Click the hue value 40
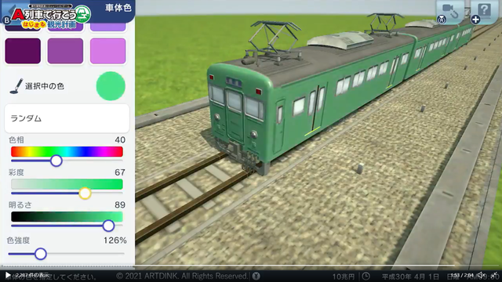This screenshot has width=502, height=282. [120, 139]
